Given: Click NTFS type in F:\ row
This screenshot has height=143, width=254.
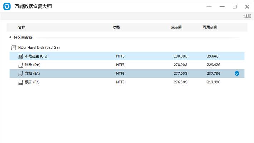Looking at the screenshot, I should coord(120,82).
